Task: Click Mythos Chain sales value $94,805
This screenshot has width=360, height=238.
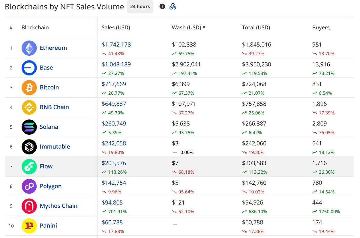Action: click(x=112, y=203)
